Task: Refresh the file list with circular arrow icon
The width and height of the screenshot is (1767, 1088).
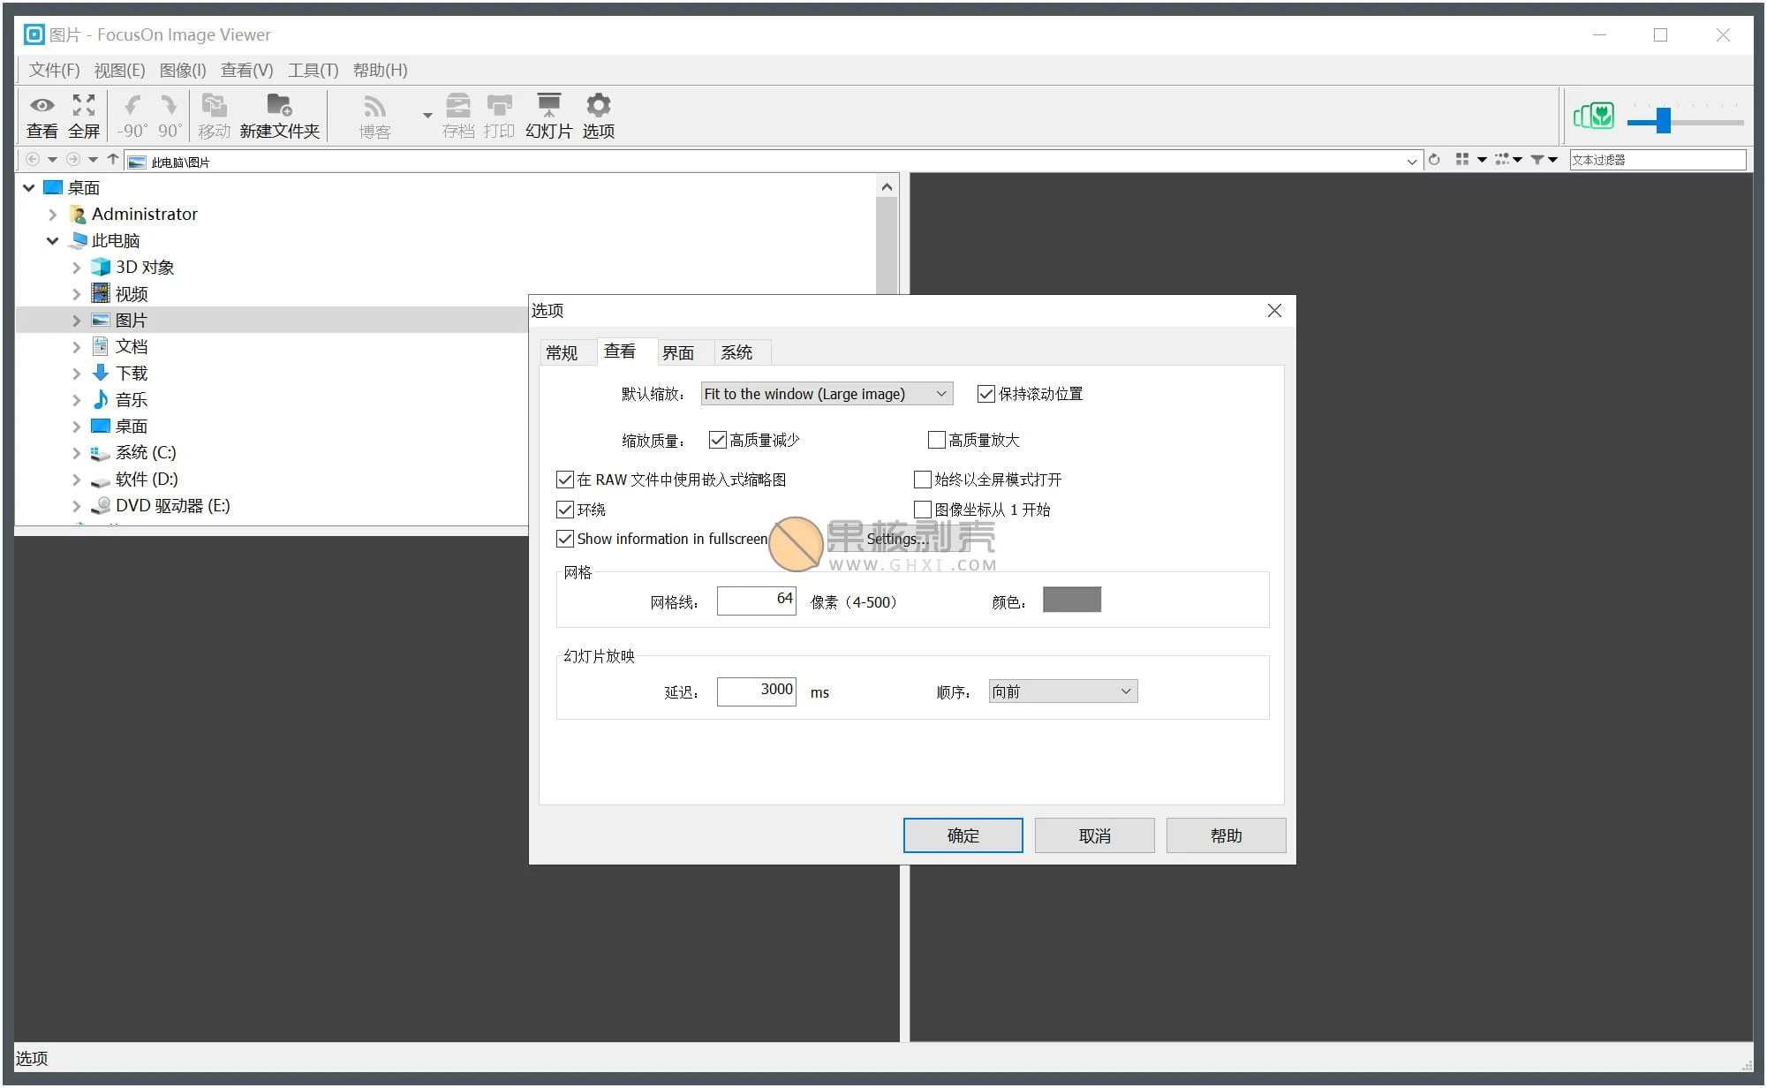Action: pos(1435,160)
